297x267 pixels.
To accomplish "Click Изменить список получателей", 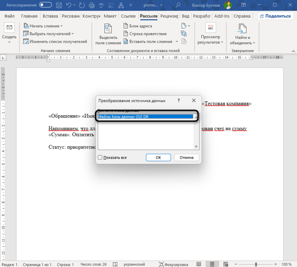I will 55,42.
